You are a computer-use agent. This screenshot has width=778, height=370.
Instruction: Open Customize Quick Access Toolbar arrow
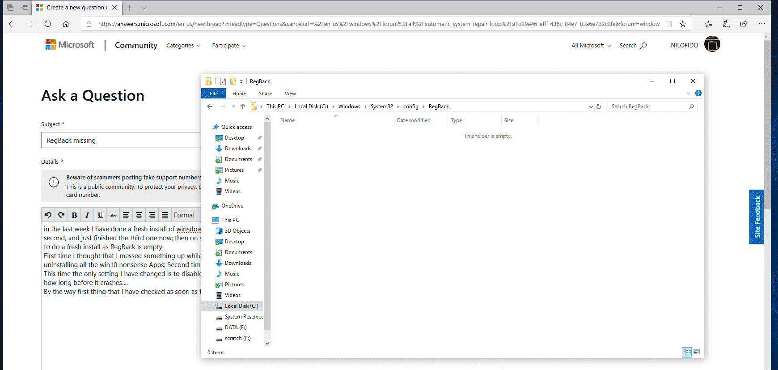click(x=241, y=81)
